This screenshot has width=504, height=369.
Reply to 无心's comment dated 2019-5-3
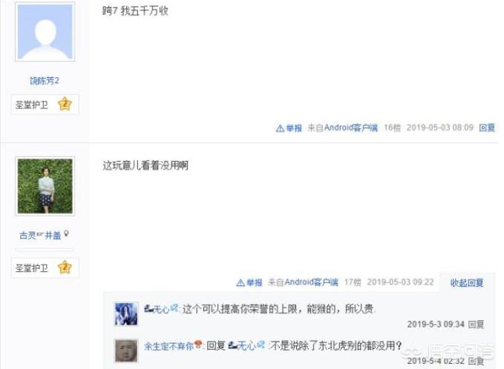pyautogui.click(x=476, y=325)
